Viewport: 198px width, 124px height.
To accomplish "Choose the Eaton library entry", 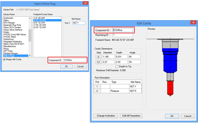I will tap(6, 20).
